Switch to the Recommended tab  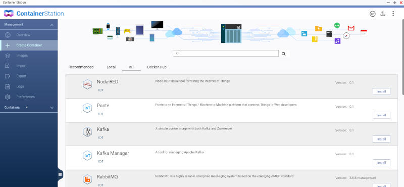pyautogui.click(x=81, y=67)
